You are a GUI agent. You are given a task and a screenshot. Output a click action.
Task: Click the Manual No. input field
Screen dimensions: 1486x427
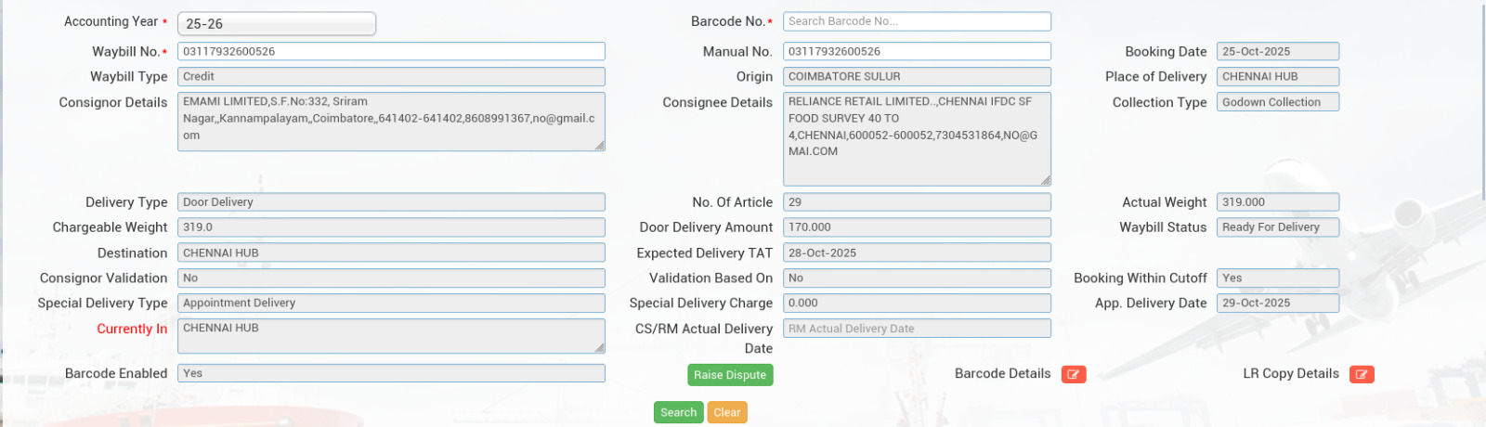coord(917,51)
